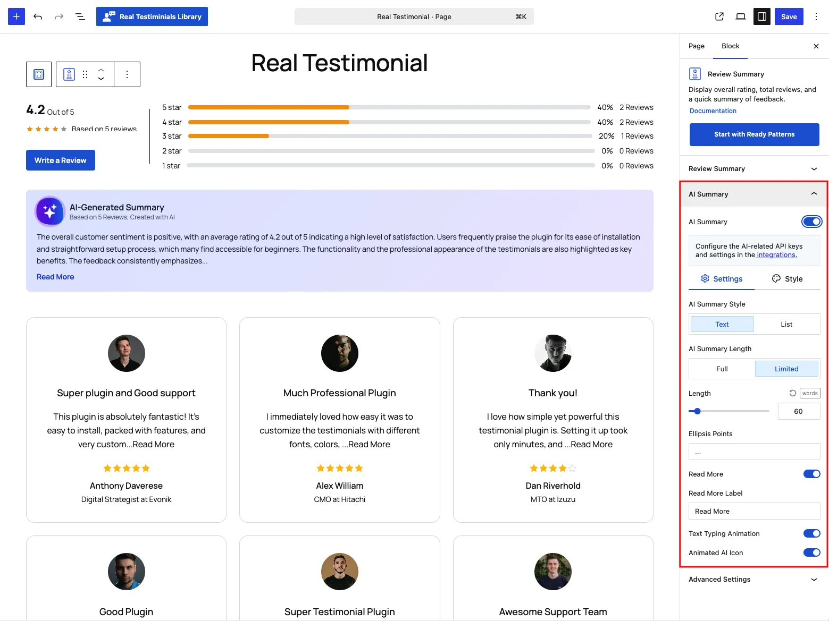Click the 3 star rating bar
The width and height of the screenshot is (829, 621).
click(390, 136)
